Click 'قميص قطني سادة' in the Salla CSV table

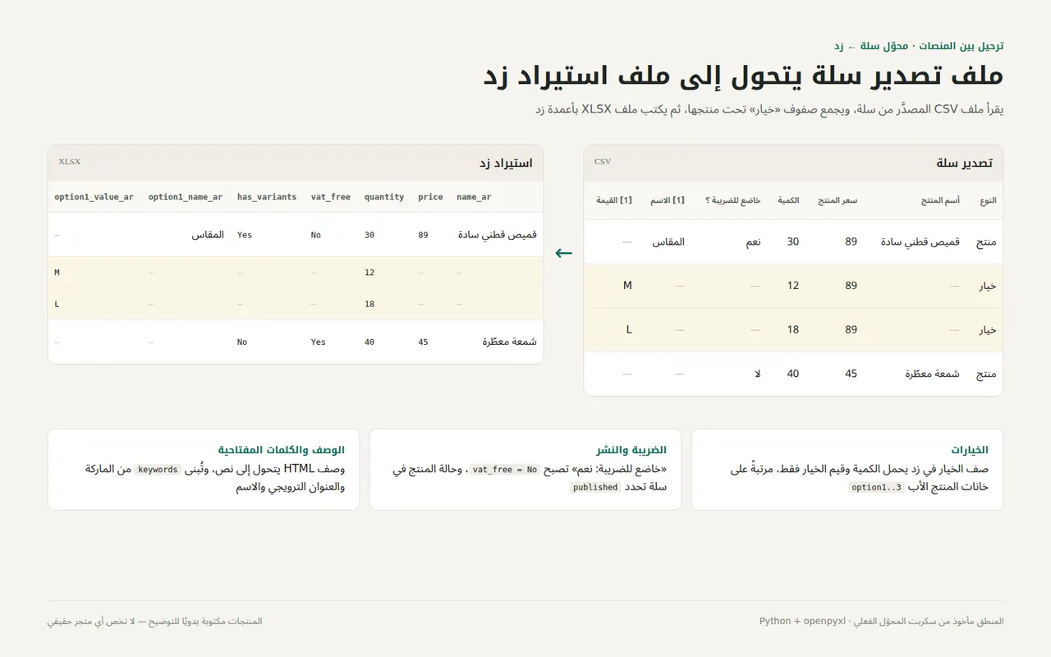click(x=920, y=241)
